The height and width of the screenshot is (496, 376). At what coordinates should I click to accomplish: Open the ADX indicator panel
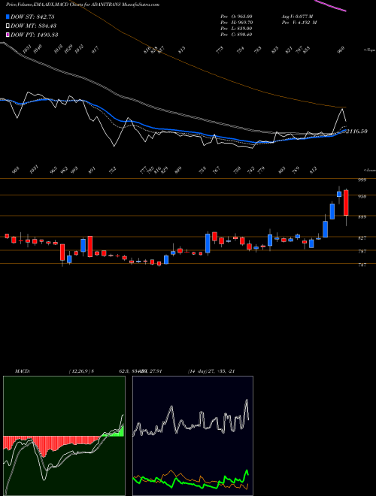pyautogui.click(x=193, y=436)
